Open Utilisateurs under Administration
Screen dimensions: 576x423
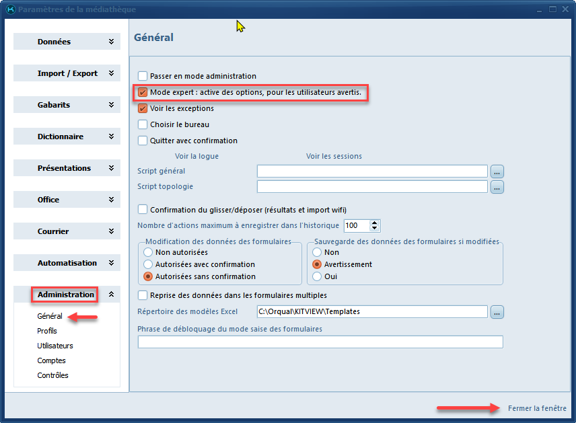pyautogui.click(x=55, y=346)
